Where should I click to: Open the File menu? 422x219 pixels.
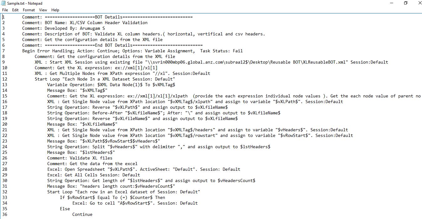[x=5, y=10]
